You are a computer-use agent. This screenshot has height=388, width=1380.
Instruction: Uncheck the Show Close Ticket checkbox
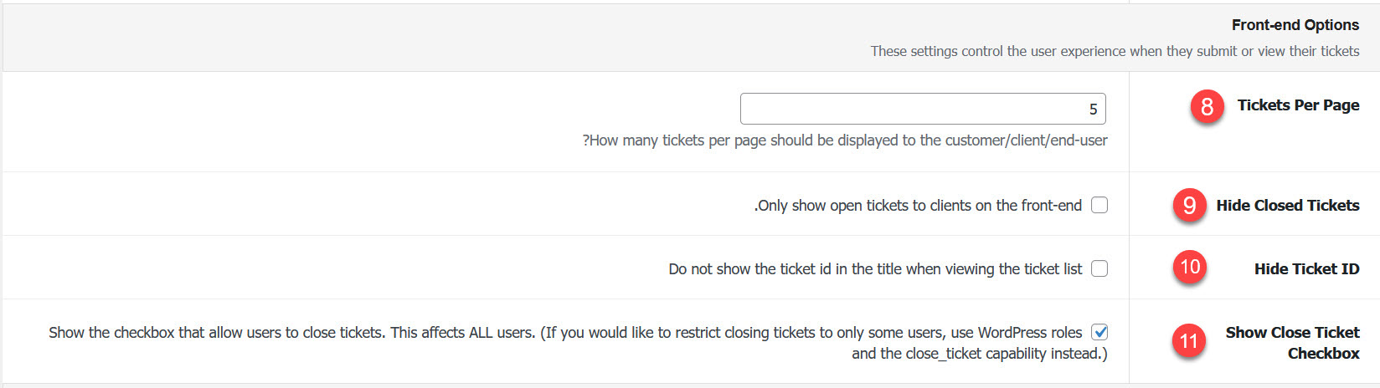(x=1099, y=332)
